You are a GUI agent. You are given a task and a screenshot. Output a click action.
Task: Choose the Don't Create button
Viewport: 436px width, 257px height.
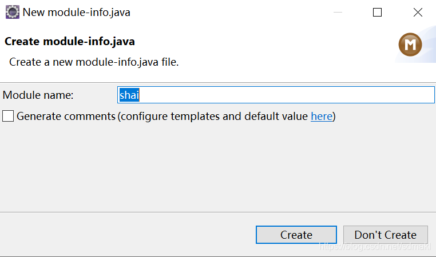[386, 235]
